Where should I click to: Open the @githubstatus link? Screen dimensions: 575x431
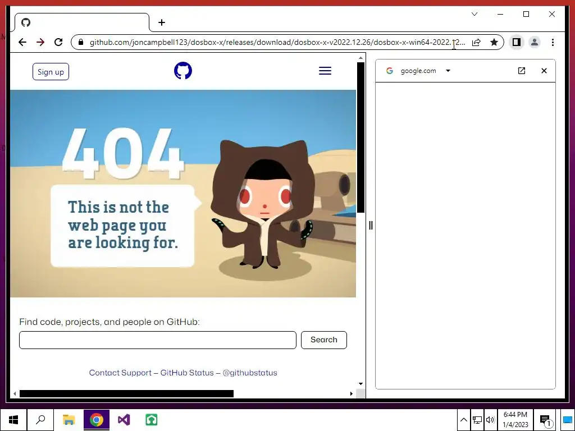tap(250, 373)
